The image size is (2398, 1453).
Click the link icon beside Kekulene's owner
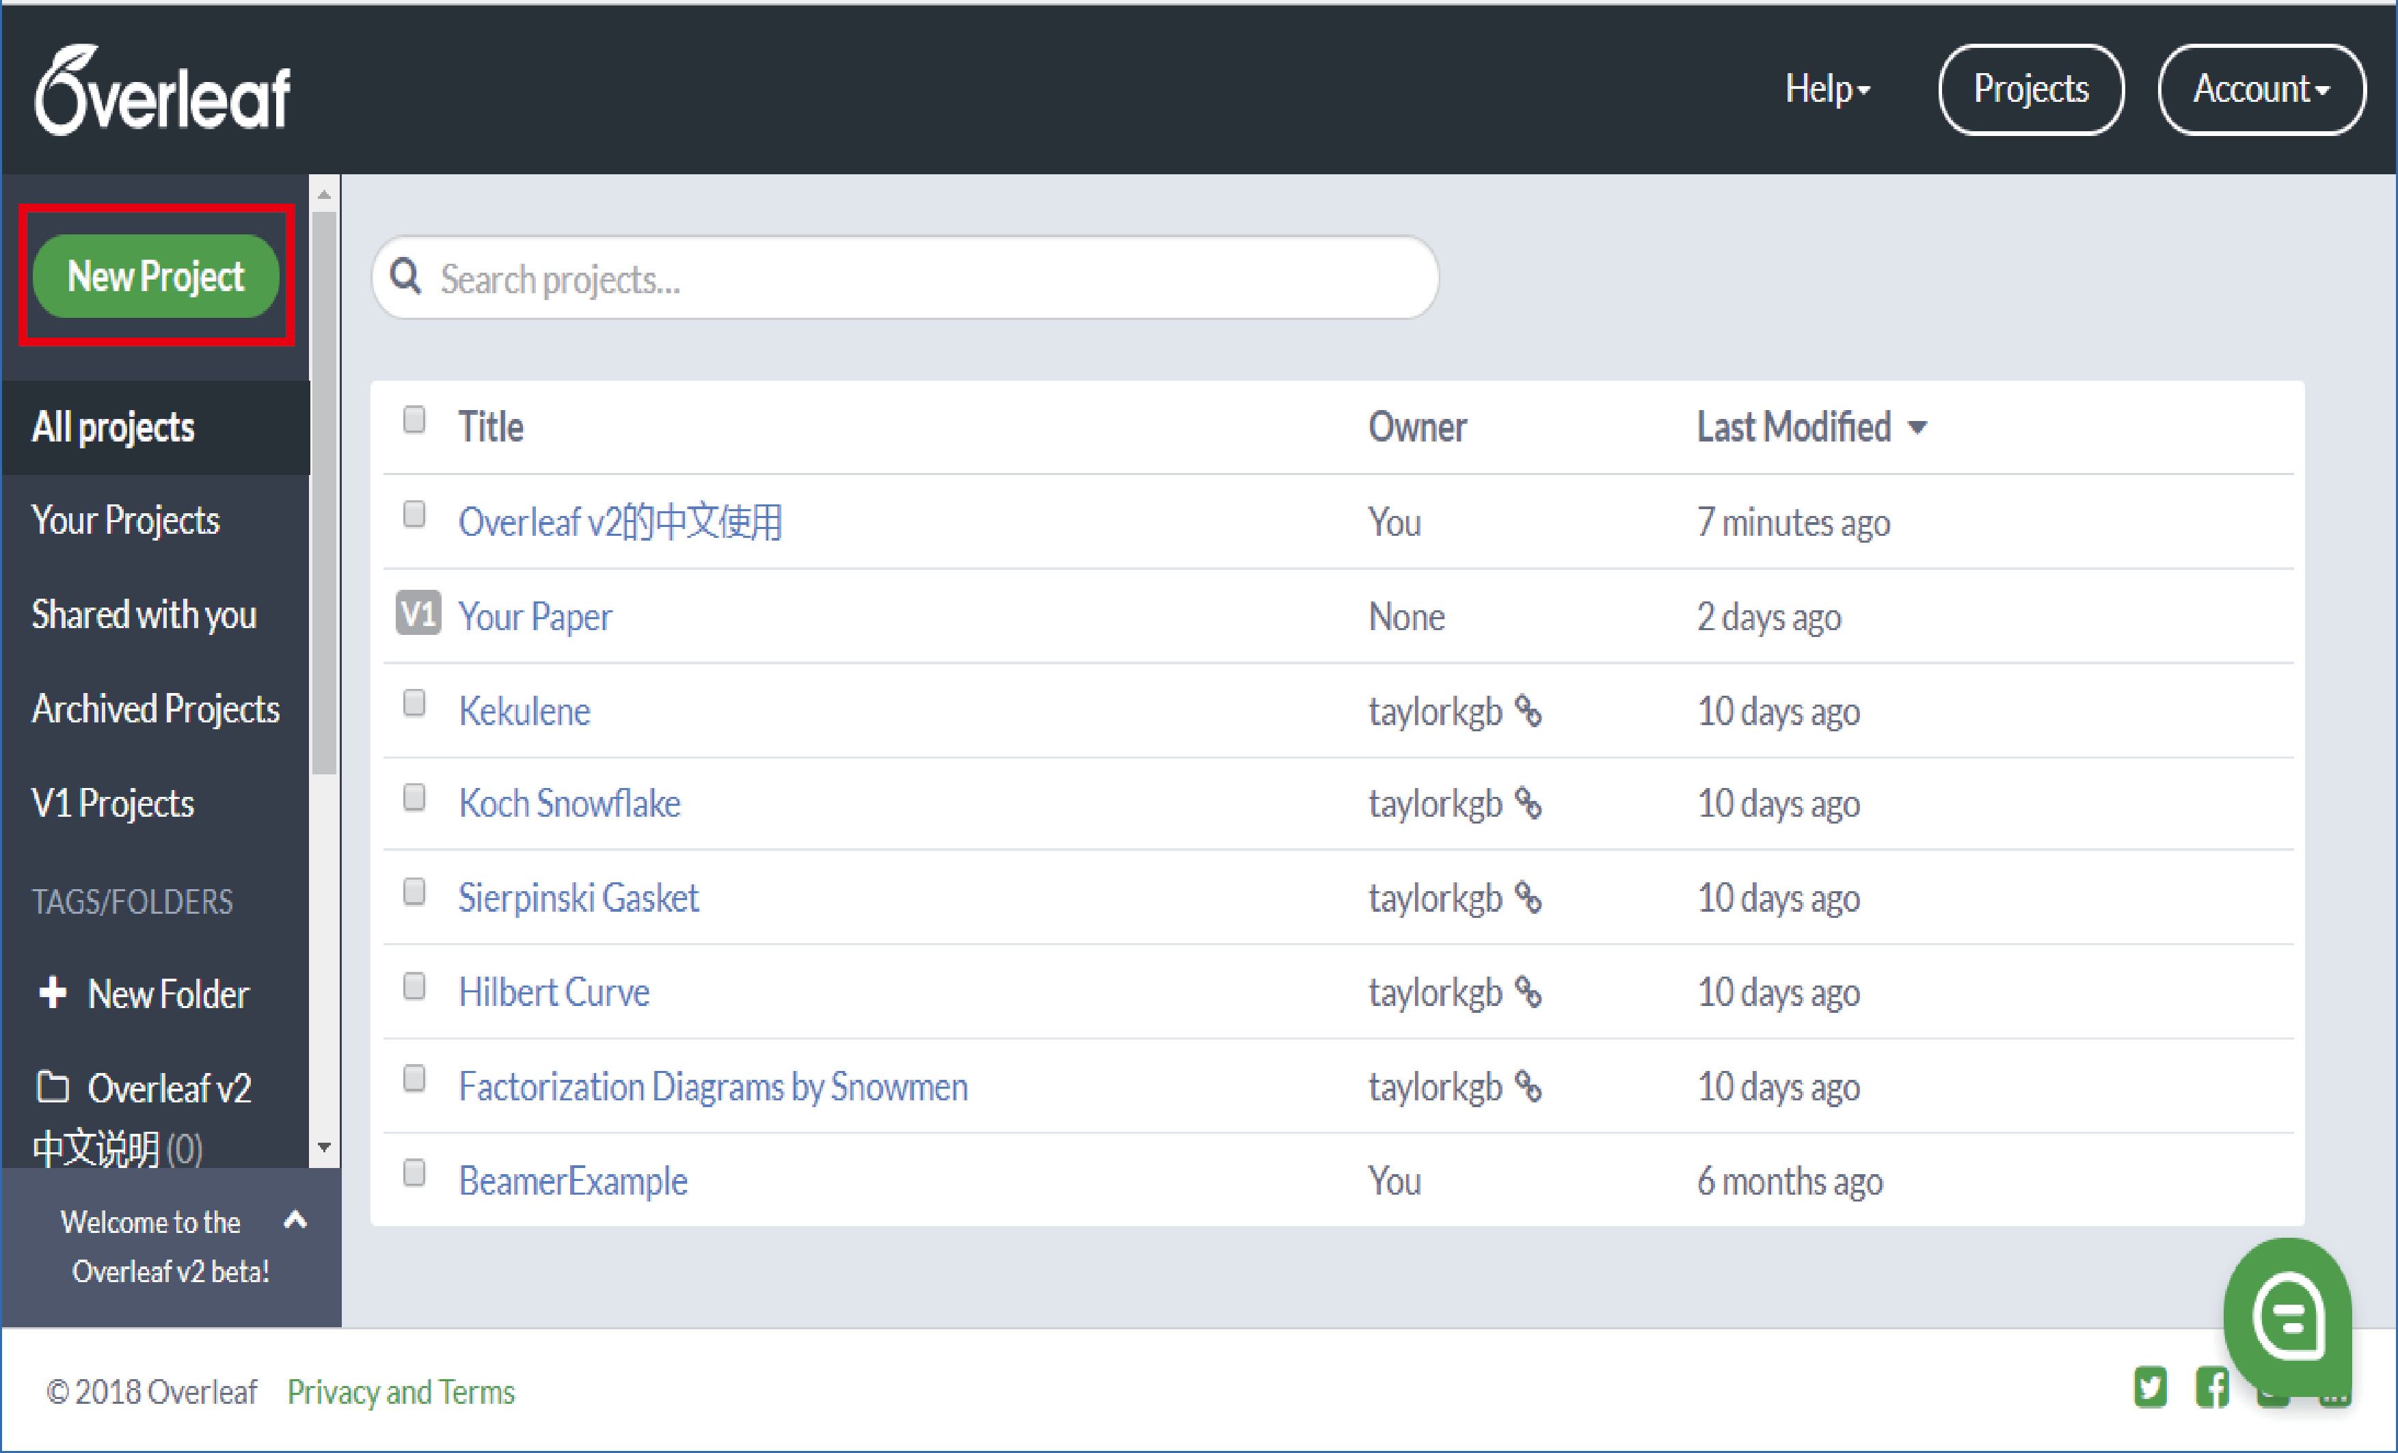click(x=1528, y=712)
